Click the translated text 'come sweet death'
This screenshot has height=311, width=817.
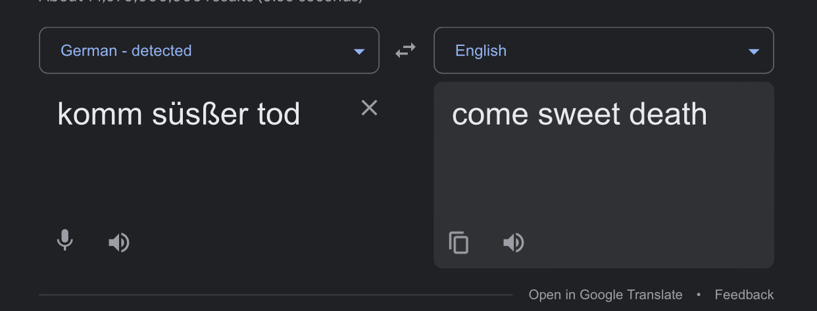tap(580, 114)
